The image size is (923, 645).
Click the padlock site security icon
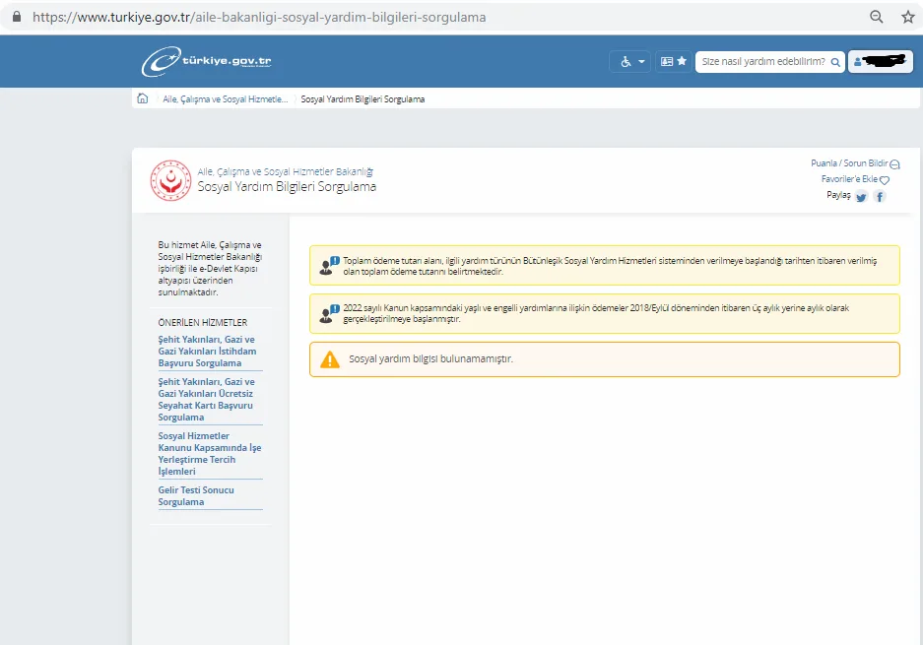pos(17,17)
